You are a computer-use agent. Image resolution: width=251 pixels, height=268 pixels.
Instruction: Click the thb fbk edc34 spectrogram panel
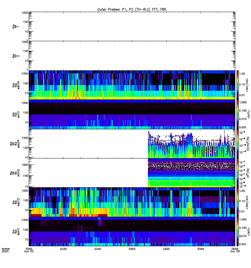pos(132,85)
